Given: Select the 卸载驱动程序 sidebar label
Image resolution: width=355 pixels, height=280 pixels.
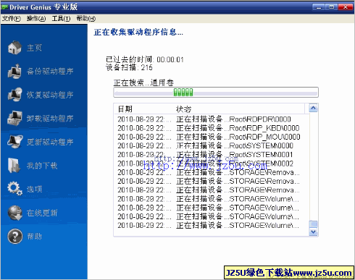Looking at the screenshot, I should pos(50,119).
